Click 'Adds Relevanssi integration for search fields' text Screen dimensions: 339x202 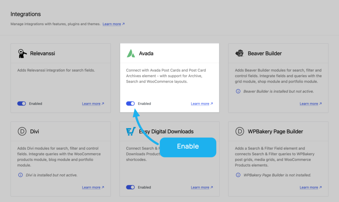[x=56, y=70]
